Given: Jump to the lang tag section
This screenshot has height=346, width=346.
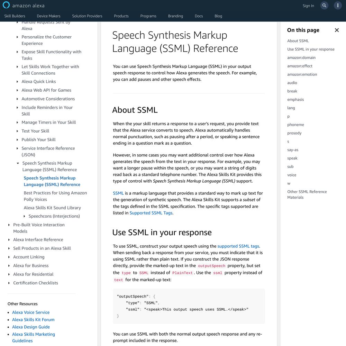Looking at the screenshot, I should [x=291, y=108].
